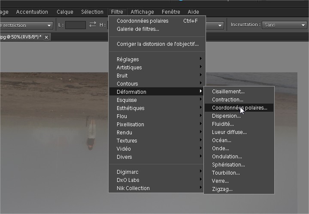Image resolution: width=309 pixels, height=214 pixels.
Task: Choose the Tourbillon filter
Action: (226, 173)
